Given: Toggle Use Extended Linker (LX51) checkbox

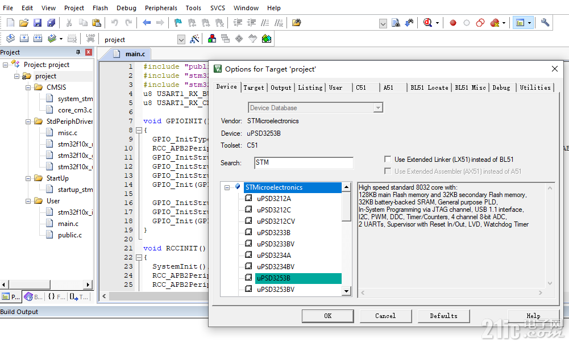Looking at the screenshot, I should click(x=388, y=159).
